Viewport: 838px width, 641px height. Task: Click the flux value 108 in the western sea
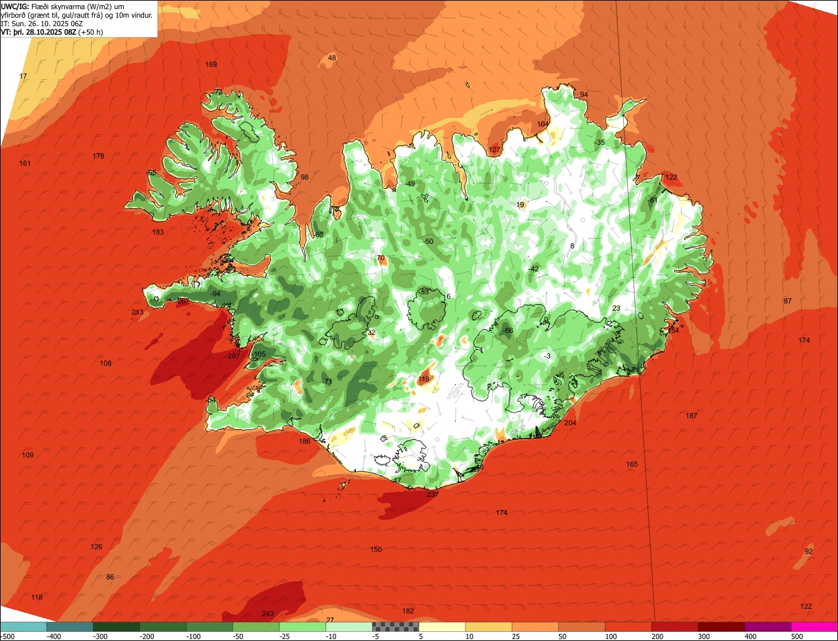[x=105, y=363]
